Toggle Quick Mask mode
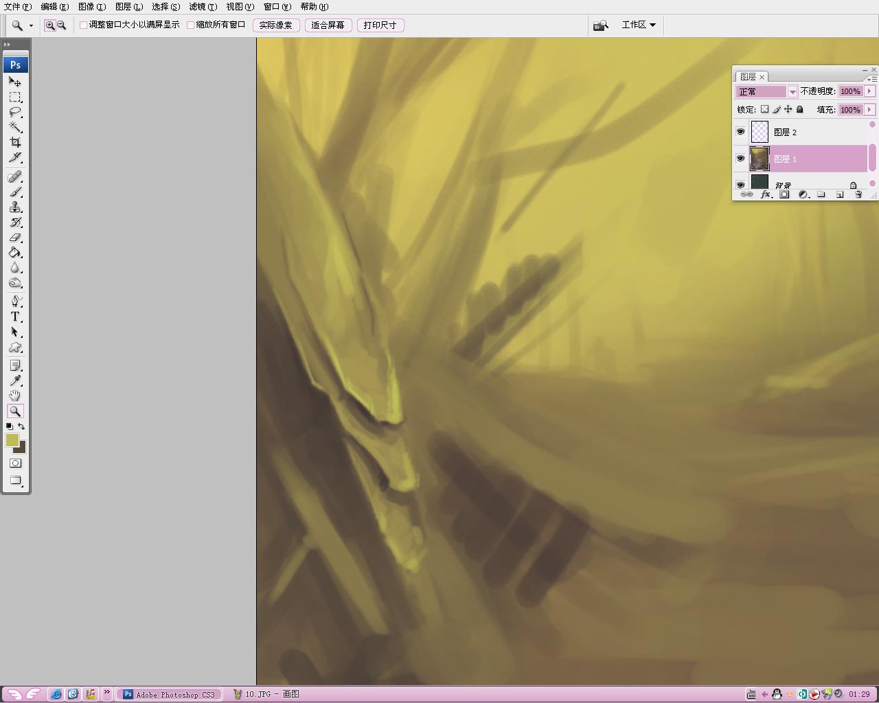The height and width of the screenshot is (703, 879). (15, 463)
